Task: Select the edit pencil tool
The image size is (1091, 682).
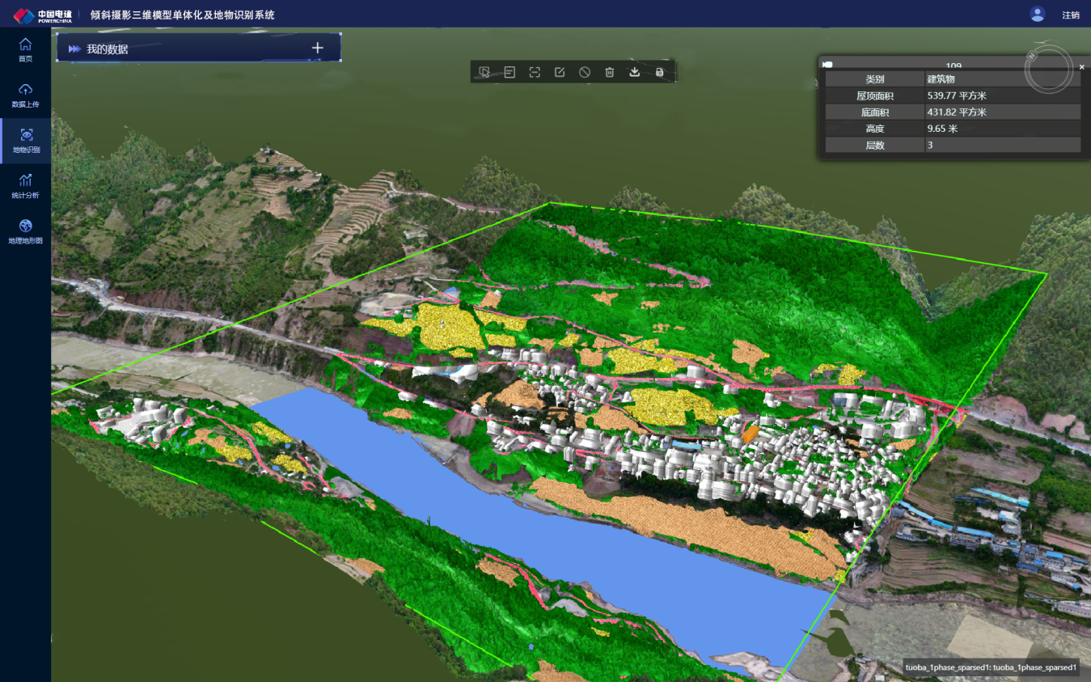Action: tap(560, 72)
